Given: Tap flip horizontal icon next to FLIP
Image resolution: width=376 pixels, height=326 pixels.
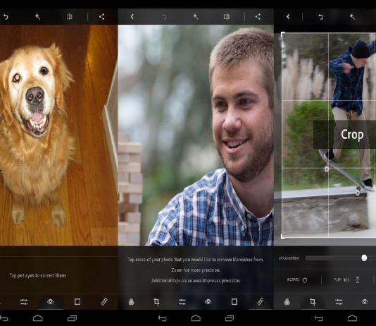Looking at the screenshot, I should tap(346, 280).
